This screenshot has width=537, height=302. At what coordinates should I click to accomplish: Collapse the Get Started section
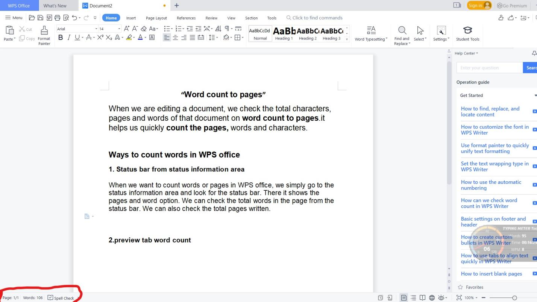pyautogui.click(x=535, y=95)
